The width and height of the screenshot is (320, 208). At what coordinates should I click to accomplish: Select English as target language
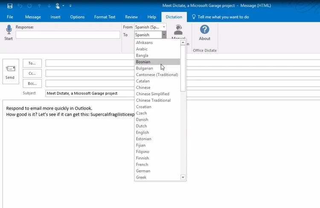[x=157, y=132]
